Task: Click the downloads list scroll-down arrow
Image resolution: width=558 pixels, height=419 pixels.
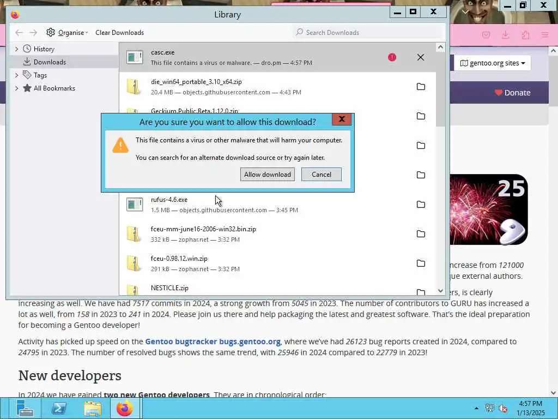Action: pos(440,291)
